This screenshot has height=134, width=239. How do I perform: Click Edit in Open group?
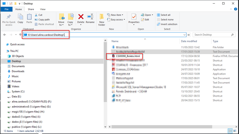click(145, 20)
